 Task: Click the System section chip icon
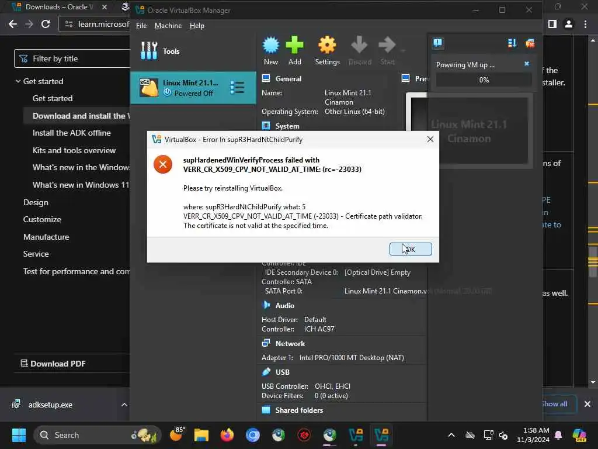coord(266,126)
